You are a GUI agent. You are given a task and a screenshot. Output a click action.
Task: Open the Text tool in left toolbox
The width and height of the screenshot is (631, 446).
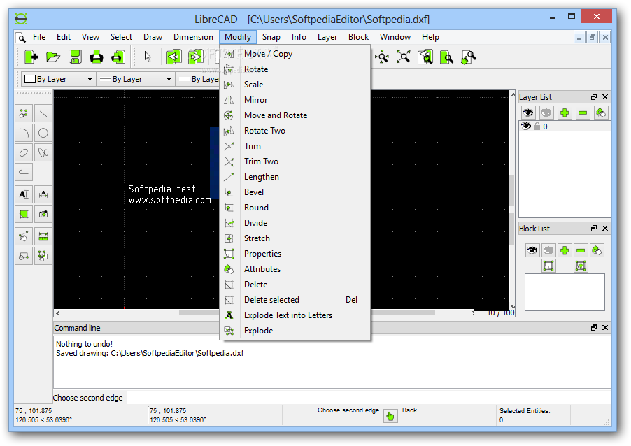[x=24, y=194]
